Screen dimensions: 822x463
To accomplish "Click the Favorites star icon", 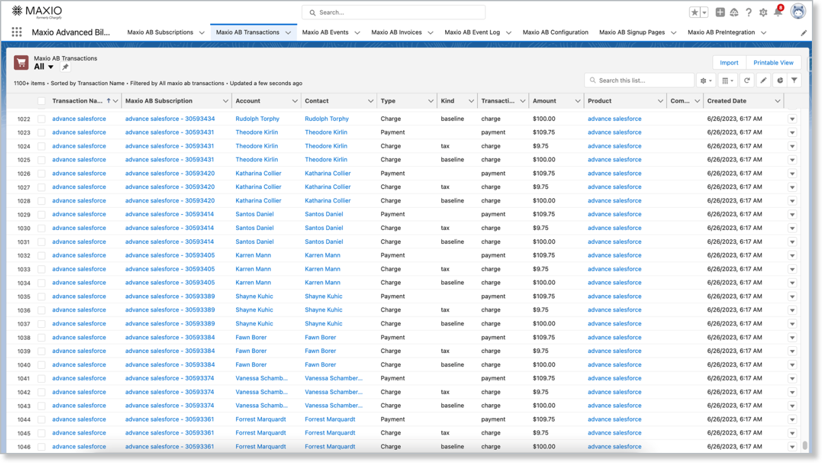I will coord(694,13).
